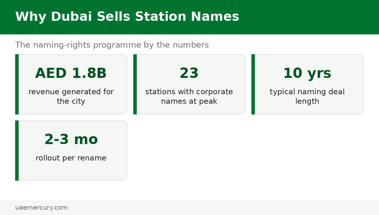Viewport: 379px width, 215px height.
Task: Click the '2-3 mo' figure
Action: point(71,140)
